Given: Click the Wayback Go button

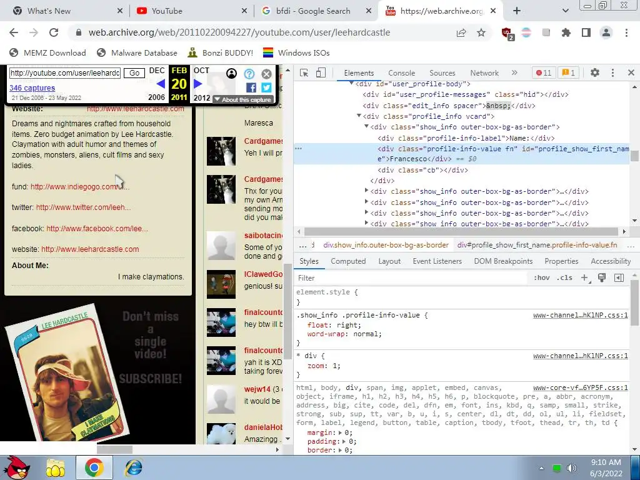Looking at the screenshot, I should 134,73.
